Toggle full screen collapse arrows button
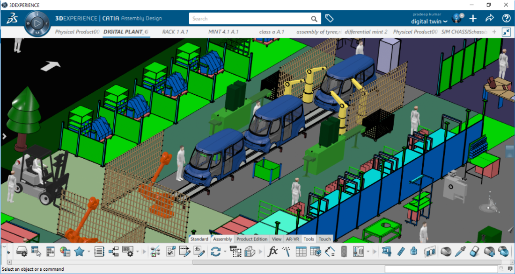Viewport: 515px width, 274px height. click(506, 32)
